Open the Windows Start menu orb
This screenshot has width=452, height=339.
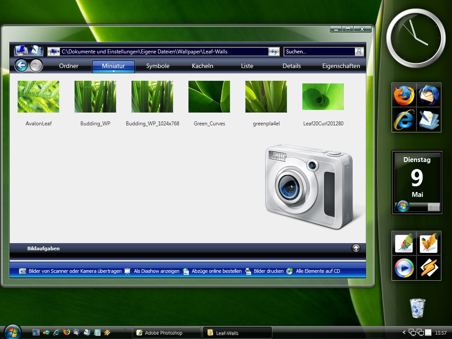12,332
